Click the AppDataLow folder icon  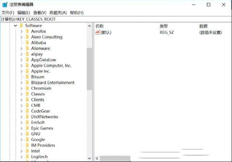27,60
